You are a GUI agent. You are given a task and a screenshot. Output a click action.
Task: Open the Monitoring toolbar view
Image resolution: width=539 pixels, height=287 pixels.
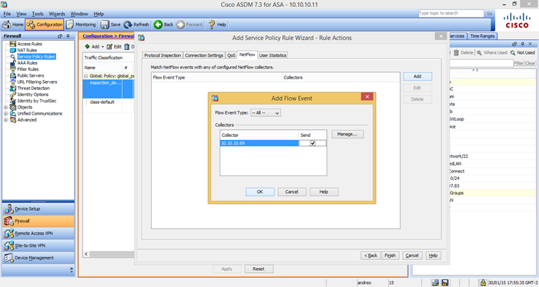81,25
